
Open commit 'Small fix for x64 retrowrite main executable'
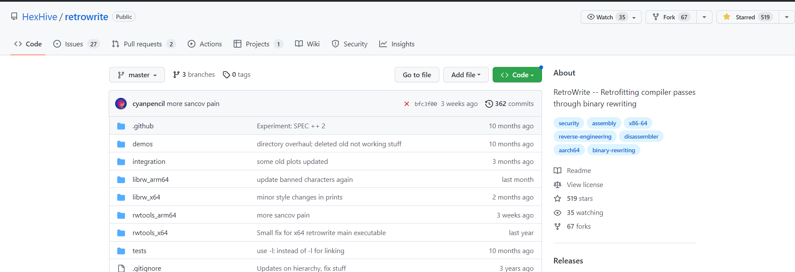321,233
